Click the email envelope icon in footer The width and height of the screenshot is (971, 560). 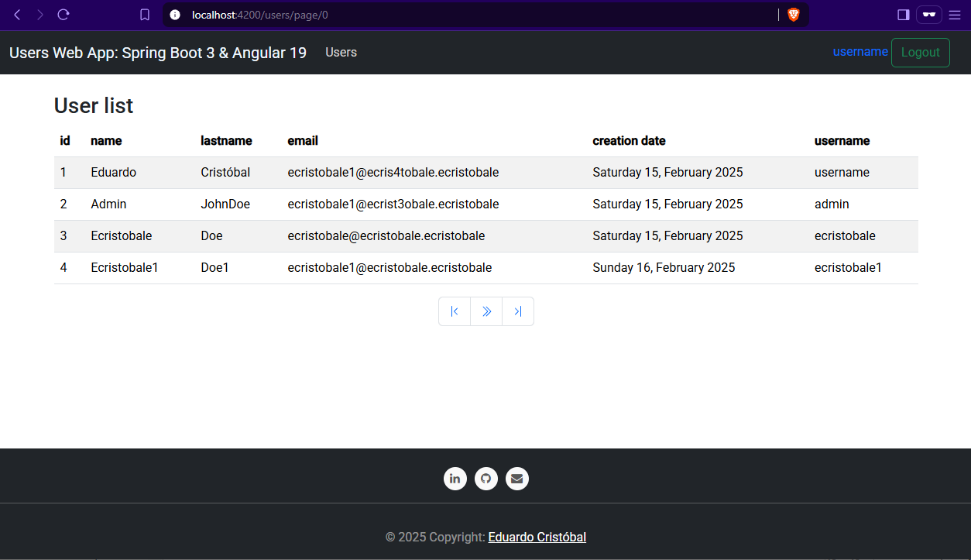517,479
